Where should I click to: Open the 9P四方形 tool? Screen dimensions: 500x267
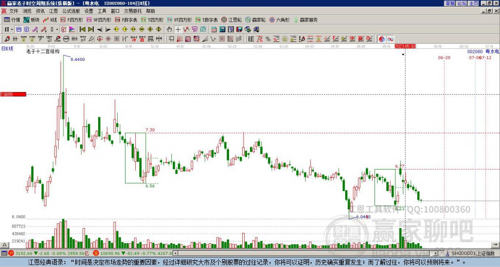99,19
